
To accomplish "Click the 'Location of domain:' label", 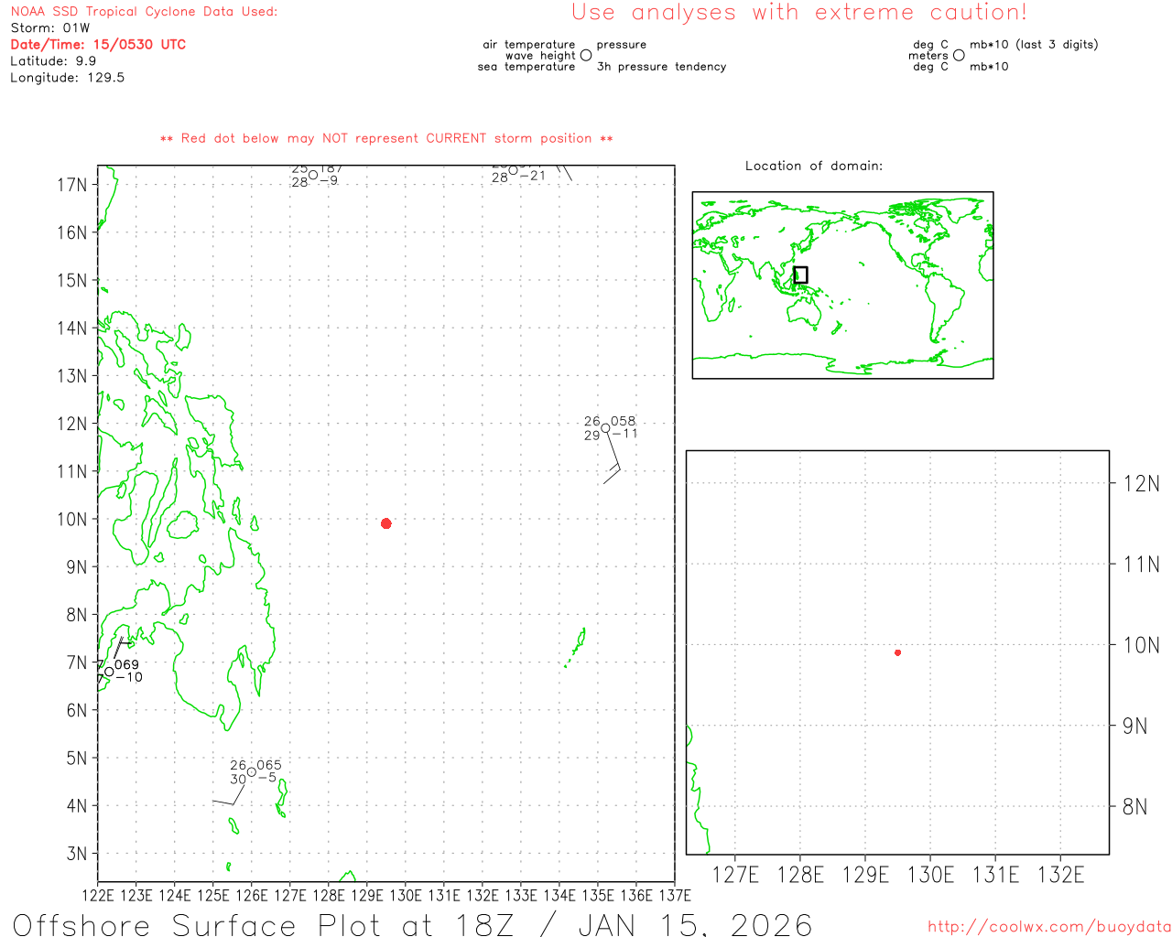I will (x=814, y=166).
